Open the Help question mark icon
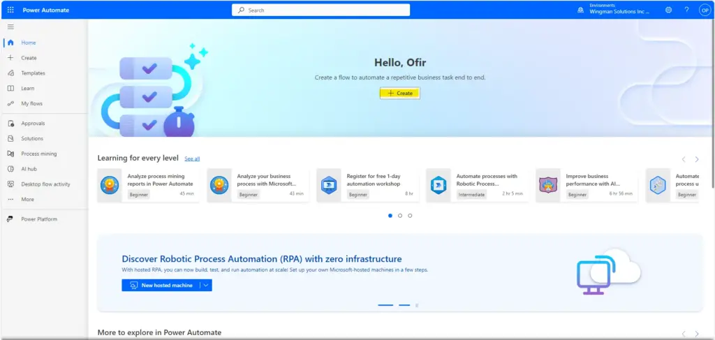This screenshot has width=715, height=340. click(687, 10)
